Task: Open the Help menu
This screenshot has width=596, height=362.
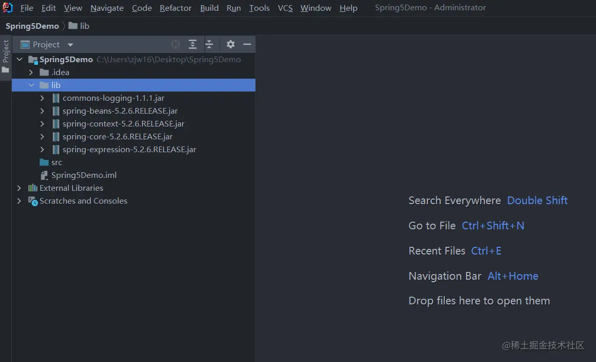Action: click(x=348, y=8)
